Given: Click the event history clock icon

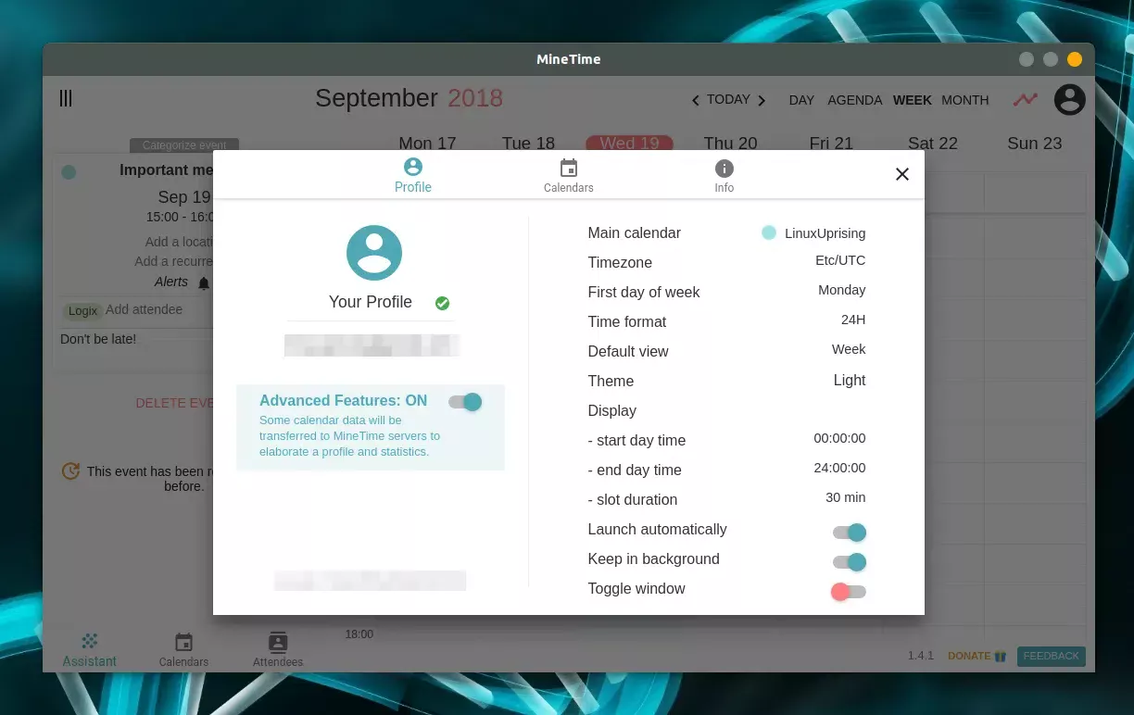Looking at the screenshot, I should click(x=70, y=471).
